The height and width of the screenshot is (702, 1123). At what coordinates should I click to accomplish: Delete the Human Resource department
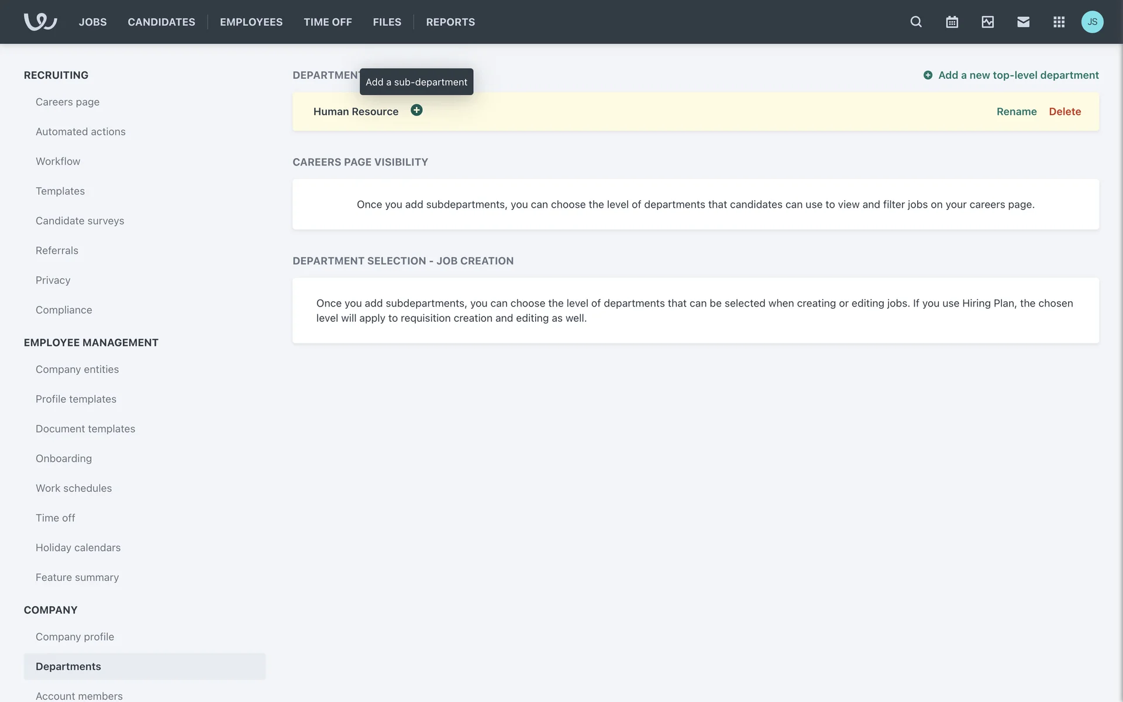coord(1065,111)
